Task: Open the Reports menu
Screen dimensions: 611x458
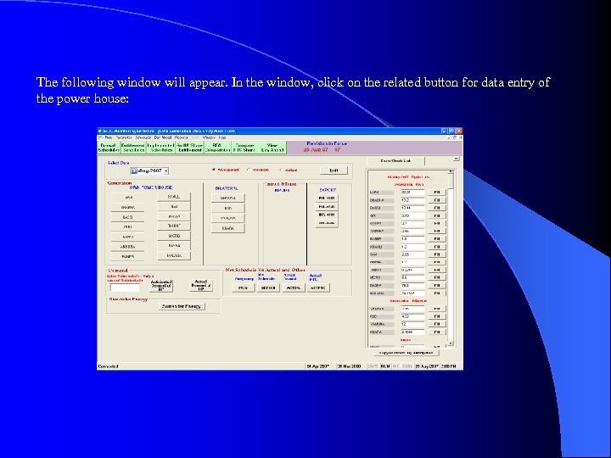Action: point(182,137)
